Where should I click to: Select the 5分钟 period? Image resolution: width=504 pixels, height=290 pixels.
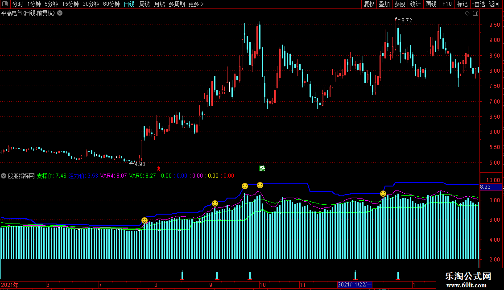[51, 4]
